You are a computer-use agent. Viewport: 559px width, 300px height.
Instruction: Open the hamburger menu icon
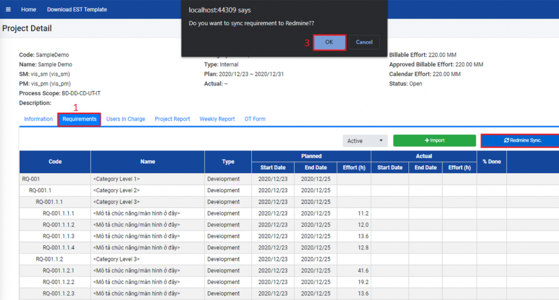pyautogui.click(x=8, y=10)
